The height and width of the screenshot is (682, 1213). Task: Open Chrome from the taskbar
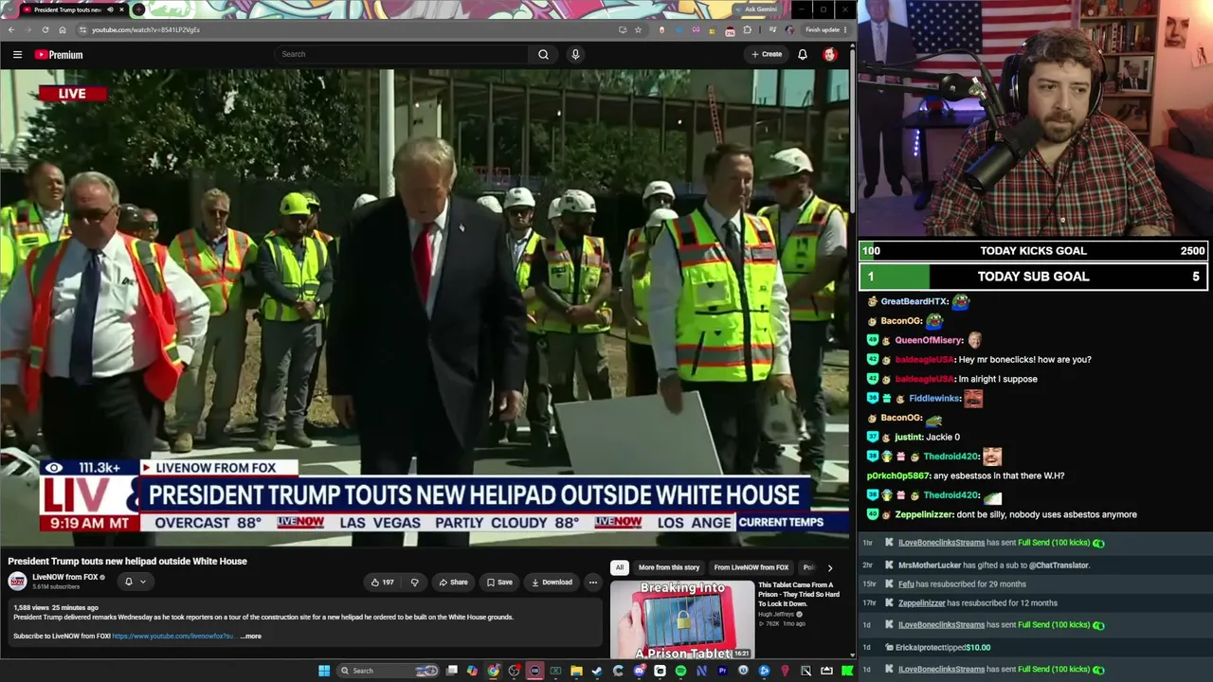click(x=493, y=671)
